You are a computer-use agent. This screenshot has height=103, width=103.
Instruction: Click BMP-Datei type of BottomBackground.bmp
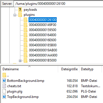[x=89, y=81]
